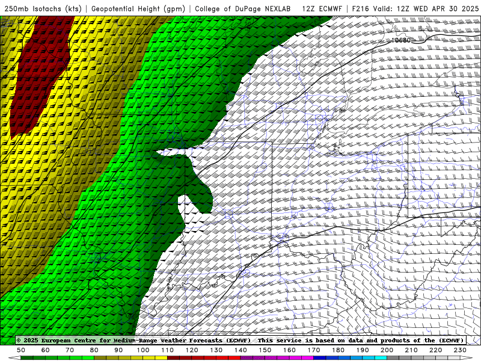Click the "College of DuPage NEXLAB" header text
The image size is (481, 361).
[x=242, y=8]
